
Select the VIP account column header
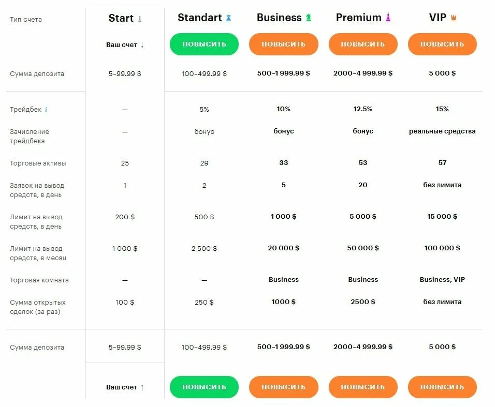[438, 18]
